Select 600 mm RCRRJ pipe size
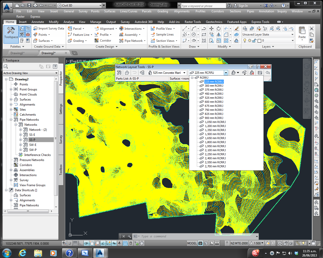 pos(214,102)
